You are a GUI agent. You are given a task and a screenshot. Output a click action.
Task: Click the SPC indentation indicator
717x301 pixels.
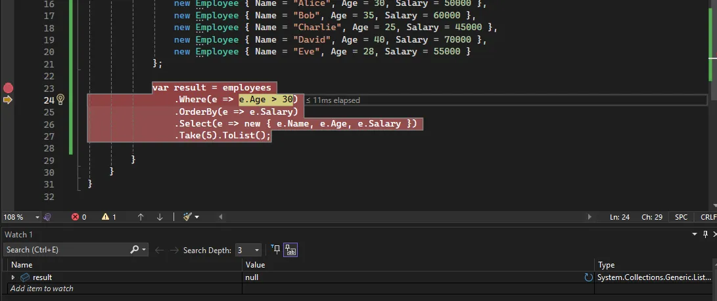pyautogui.click(x=681, y=217)
